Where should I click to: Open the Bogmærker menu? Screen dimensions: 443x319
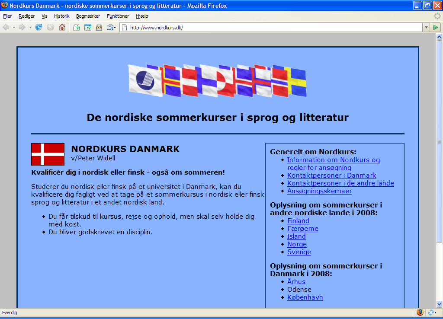click(88, 16)
